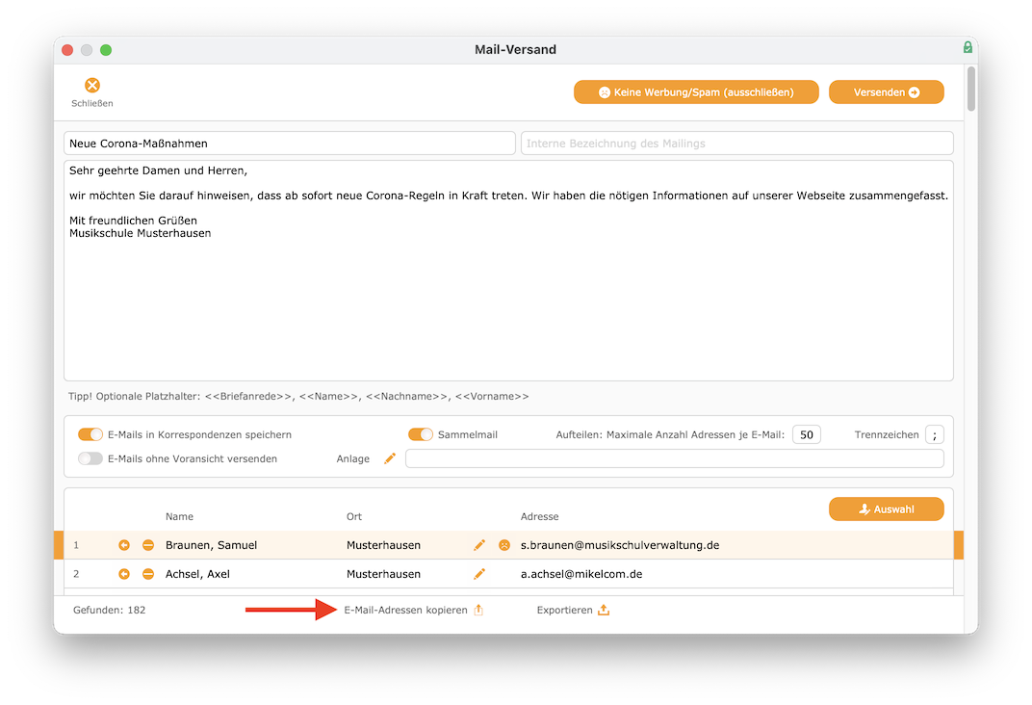1032x705 pixels.
Task: Click the green lock icon in title bar
Action: (x=967, y=47)
